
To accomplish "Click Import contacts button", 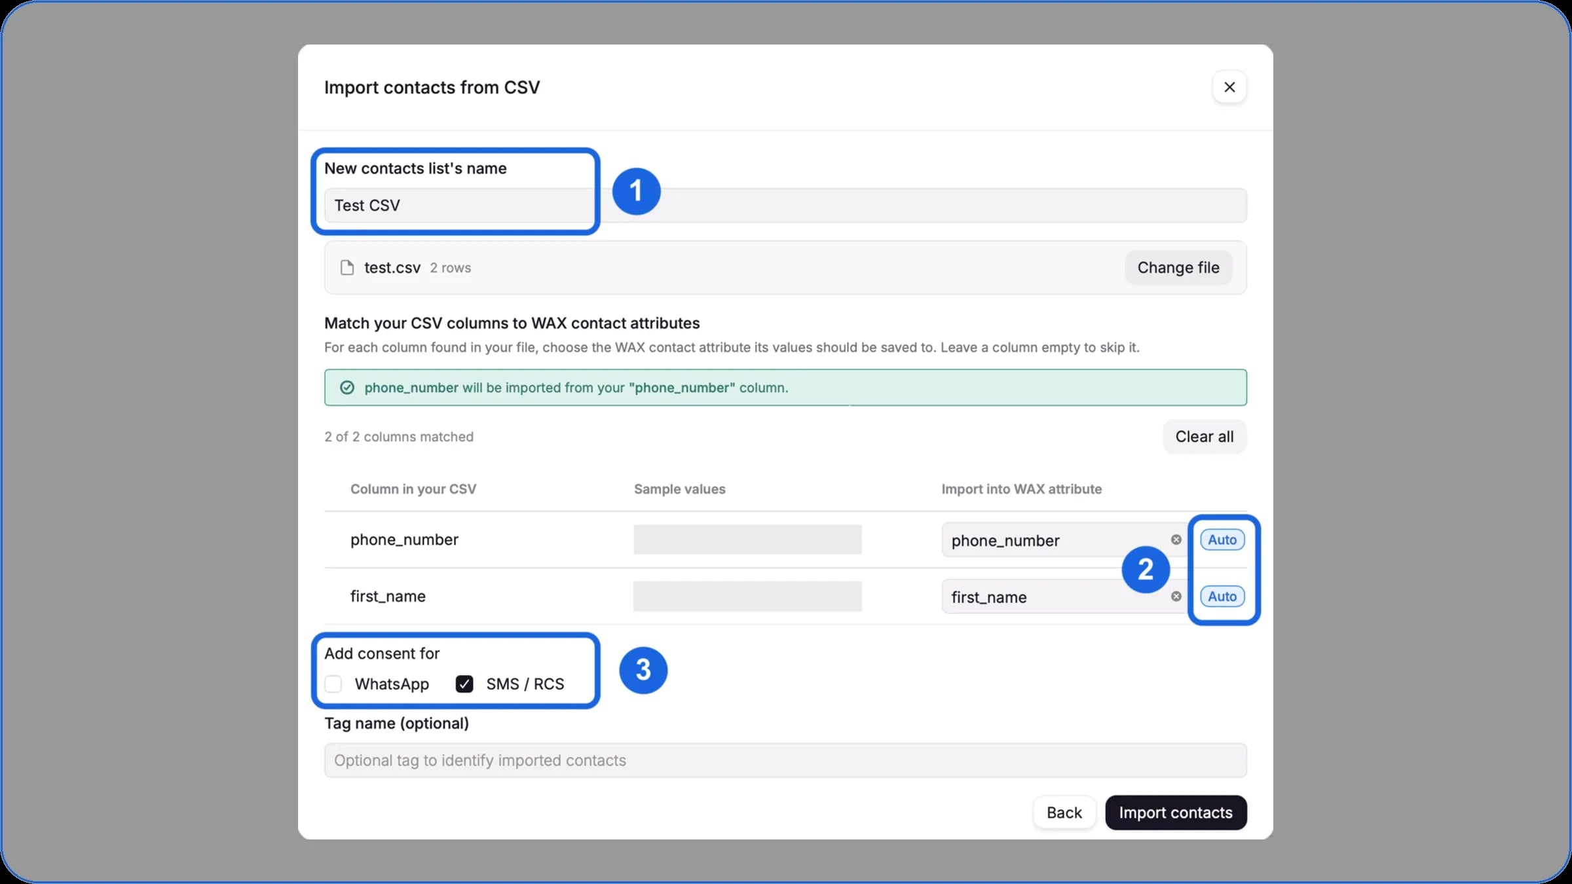I will pyautogui.click(x=1176, y=813).
